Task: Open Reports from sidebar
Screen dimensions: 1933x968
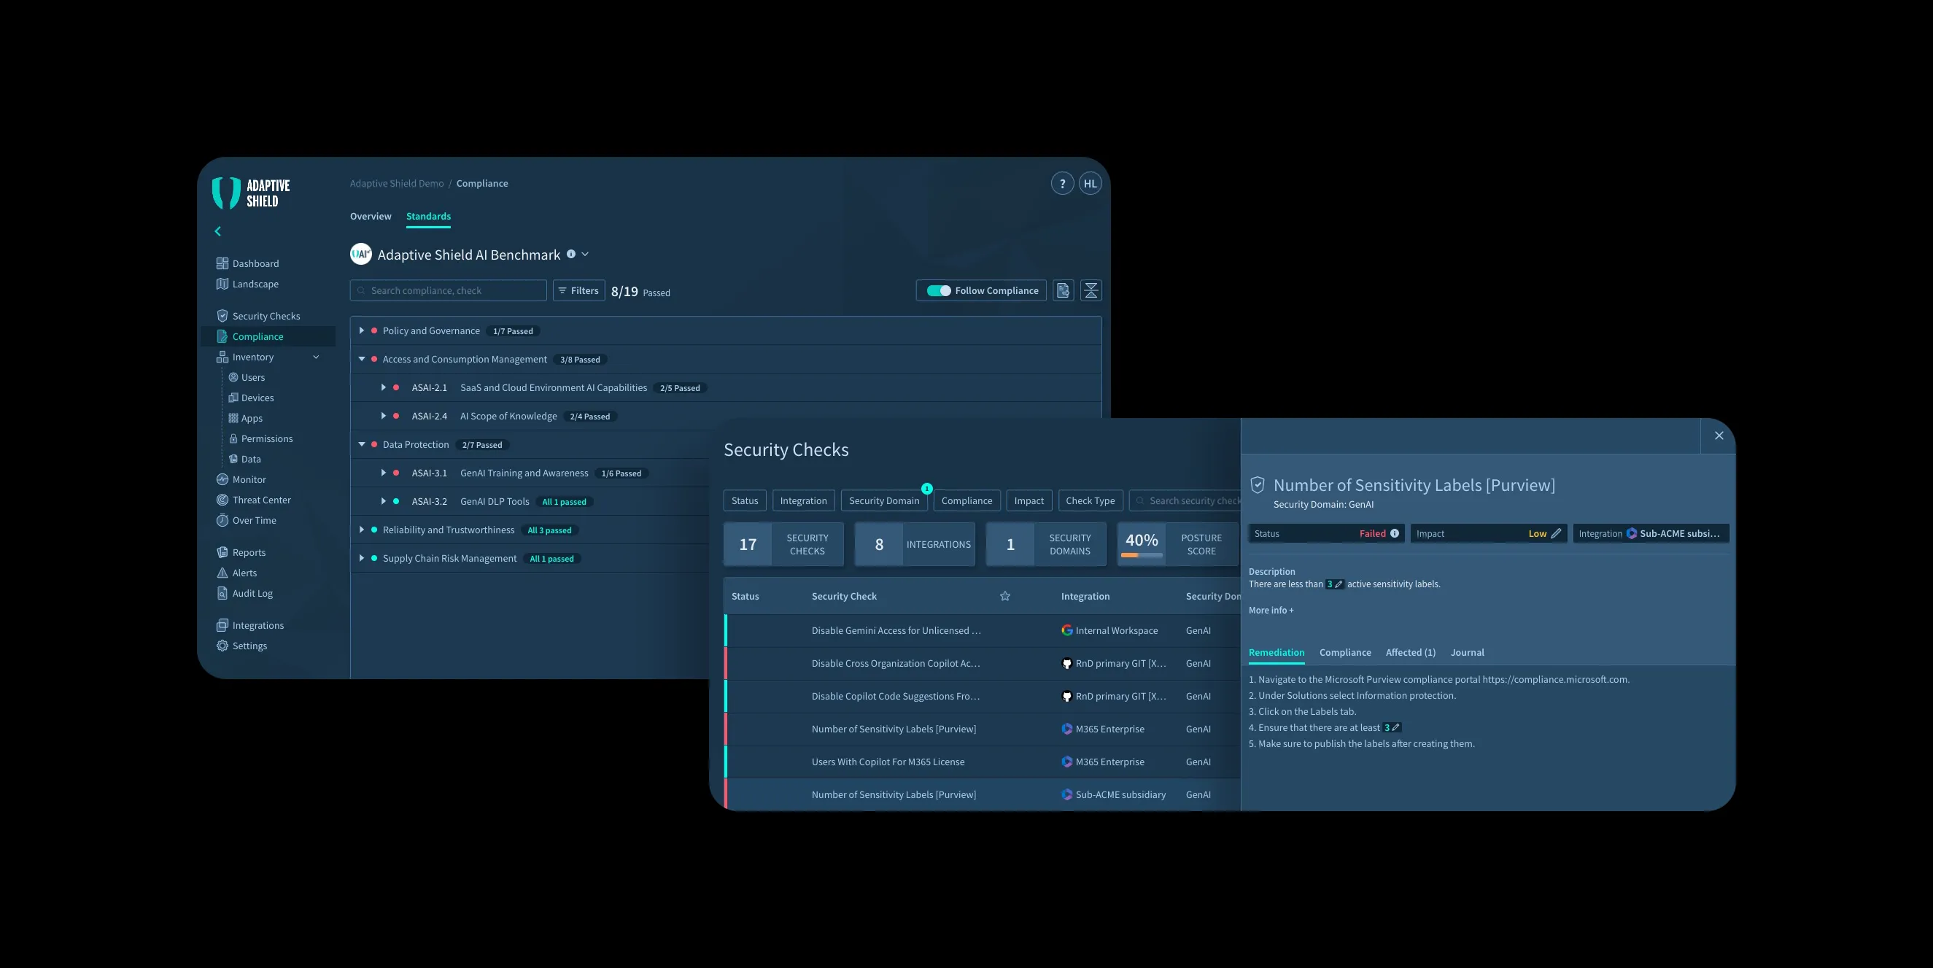Action: point(241,552)
